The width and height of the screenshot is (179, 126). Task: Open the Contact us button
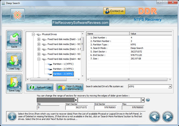tap(114, 11)
